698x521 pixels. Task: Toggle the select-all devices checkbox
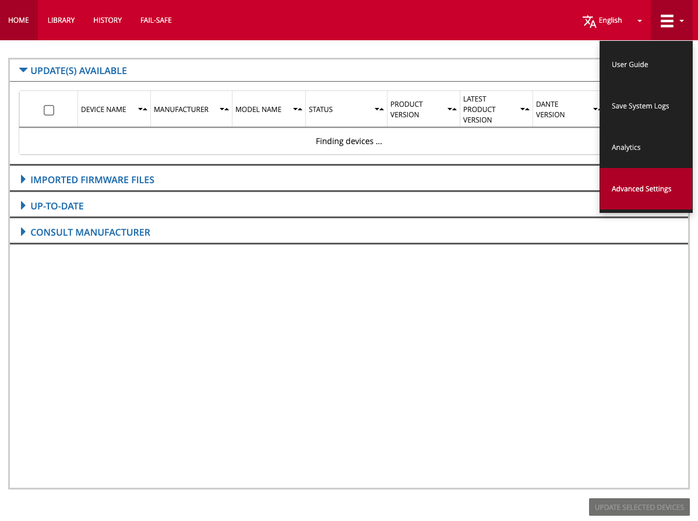(49, 110)
